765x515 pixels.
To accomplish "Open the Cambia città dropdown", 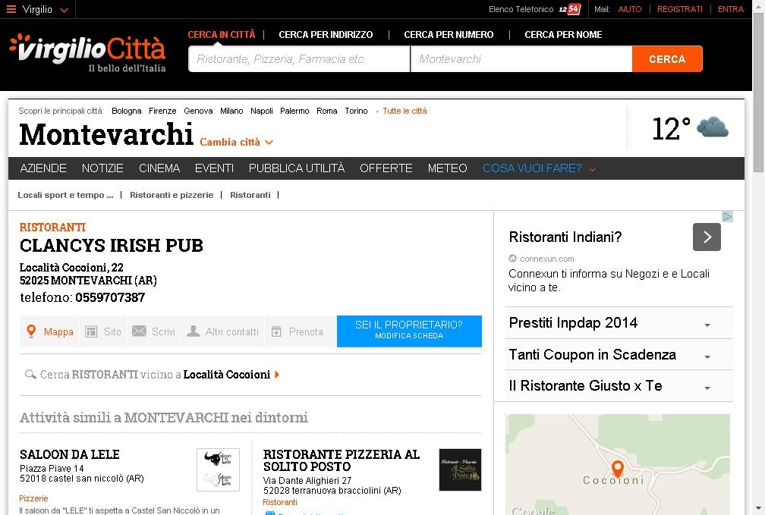I will (x=237, y=142).
